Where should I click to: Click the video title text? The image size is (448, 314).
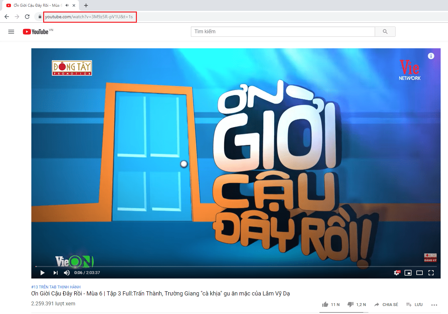pos(161,294)
